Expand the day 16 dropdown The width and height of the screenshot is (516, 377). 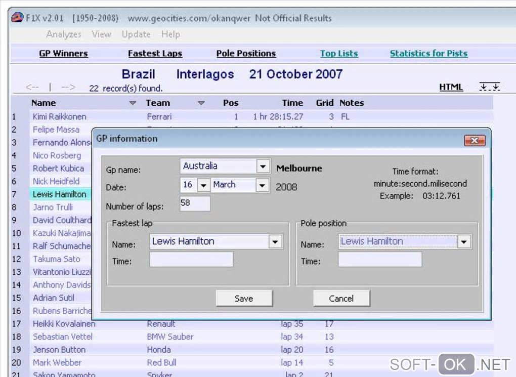(x=203, y=185)
